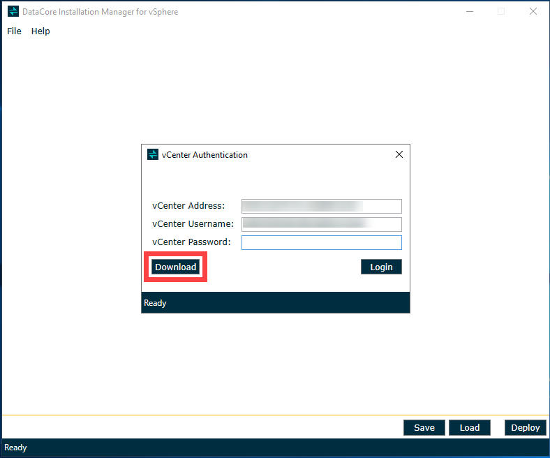The height and width of the screenshot is (458, 550).
Task: Open the Help menu
Action: click(x=40, y=31)
